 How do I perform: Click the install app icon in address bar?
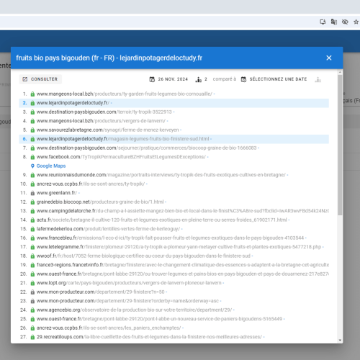click(323, 22)
